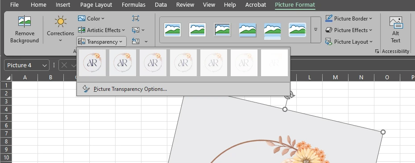Open the Change Picture dropdown arrow
Screen dimensions: 415x163
coord(143,30)
